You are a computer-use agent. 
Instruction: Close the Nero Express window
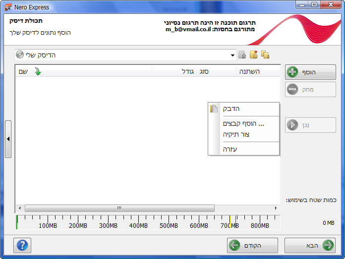tap(331, 4)
